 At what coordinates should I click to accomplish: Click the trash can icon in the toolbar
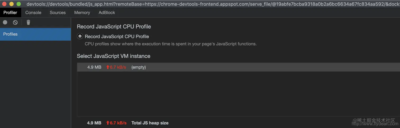[28, 22]
